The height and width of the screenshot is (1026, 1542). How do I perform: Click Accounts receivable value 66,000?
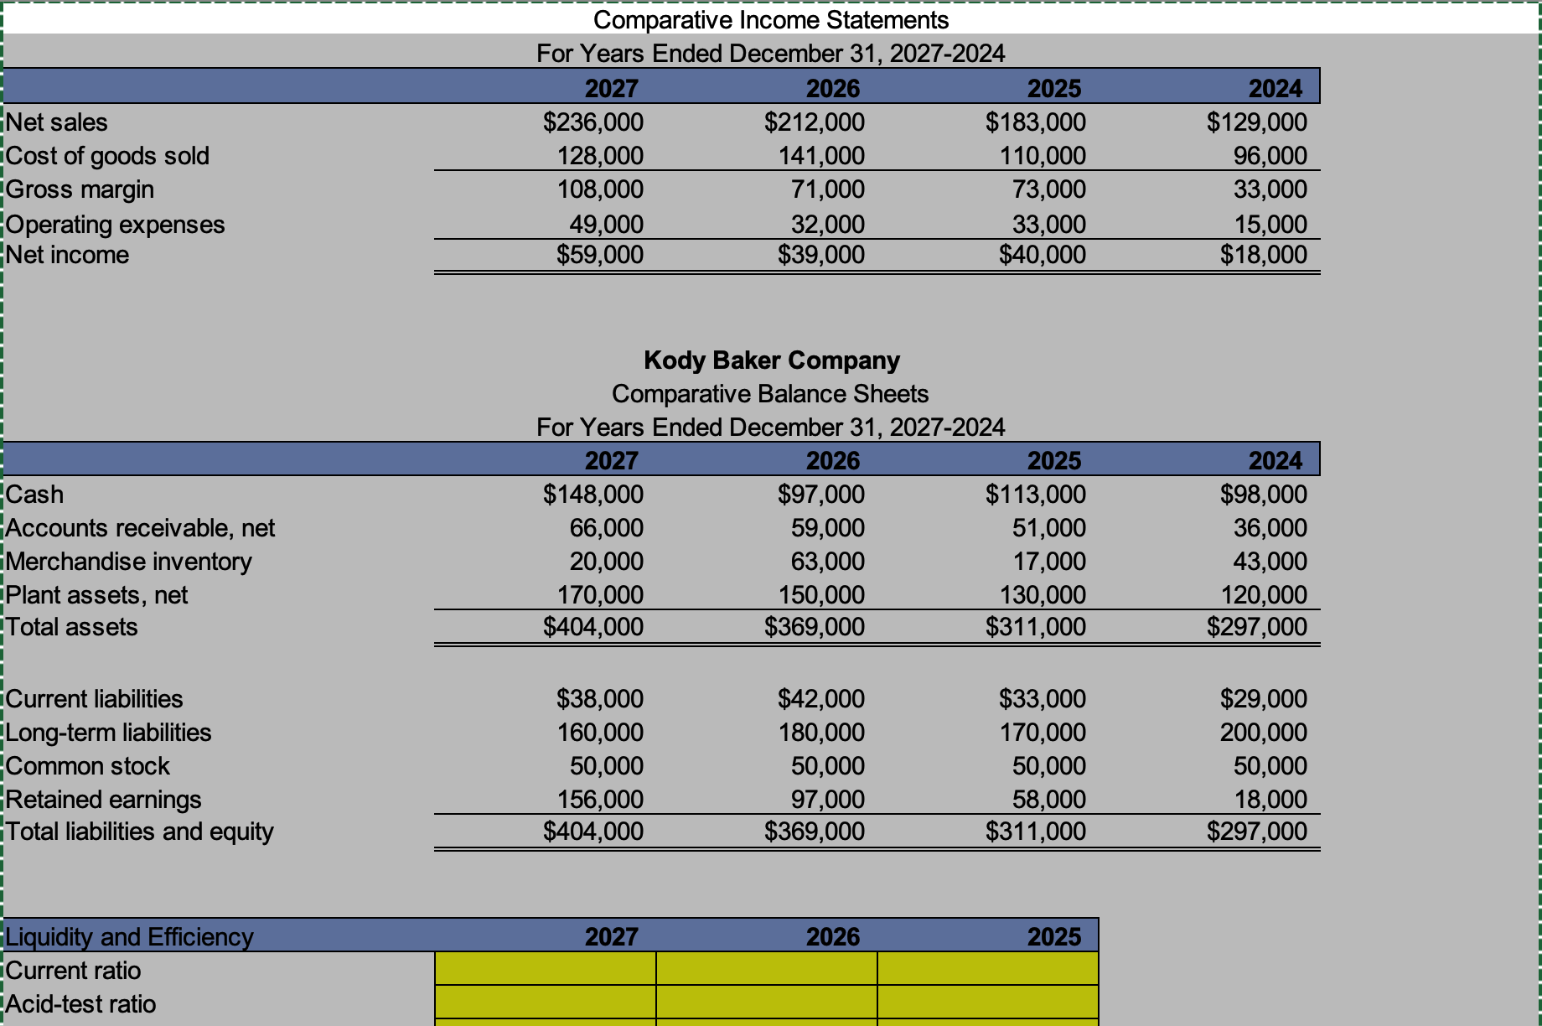(x=607, y=528)
